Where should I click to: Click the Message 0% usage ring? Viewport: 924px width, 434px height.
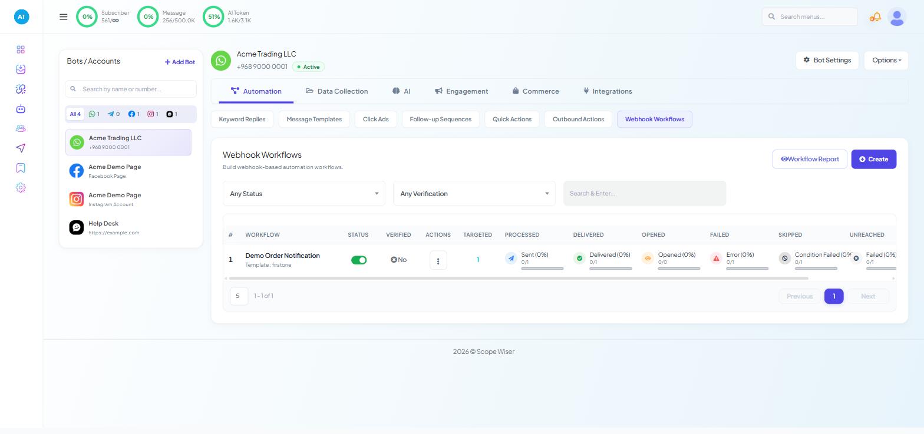148,16
